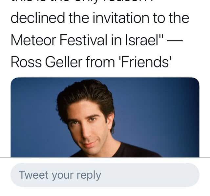Screen dimensions: 210x196
Task: Tap the line "Ross Geller from 'Friends'"
Action: tap(91, 62)
